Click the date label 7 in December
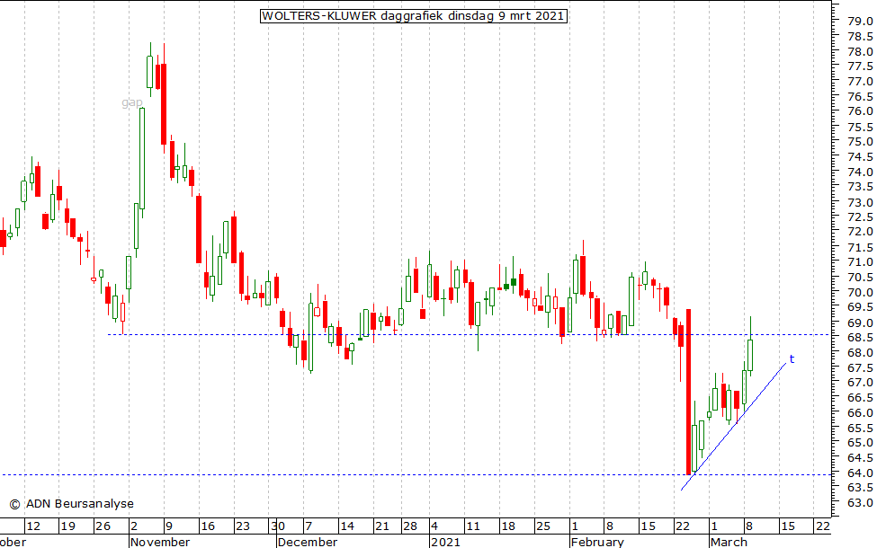The width and height of the screenshot is (877, 548). pos(309,526)
